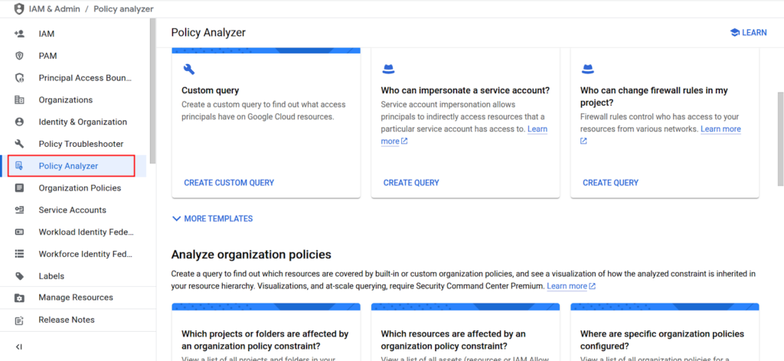The width and height of the screenshot is (784, 361).
Task: Select Policy Analyzer in sidebar
Action: pos(68,166)
